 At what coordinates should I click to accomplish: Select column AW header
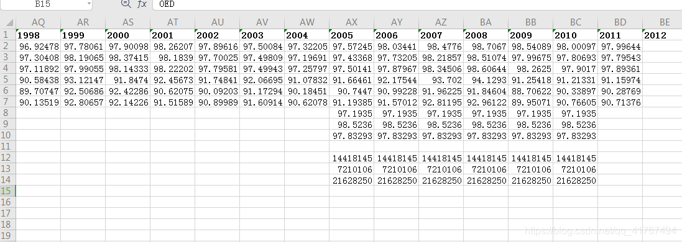307,22
